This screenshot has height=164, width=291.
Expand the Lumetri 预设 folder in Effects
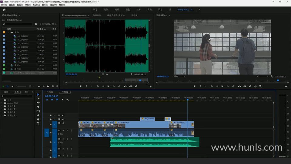[2, 103]
